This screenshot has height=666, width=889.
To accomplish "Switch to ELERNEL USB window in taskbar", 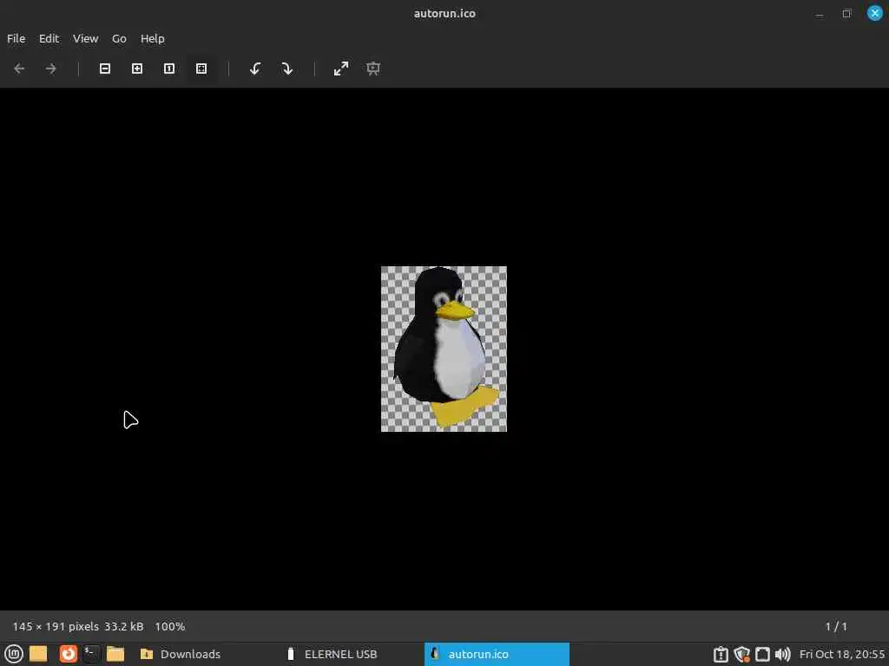I will click(331, 654).
